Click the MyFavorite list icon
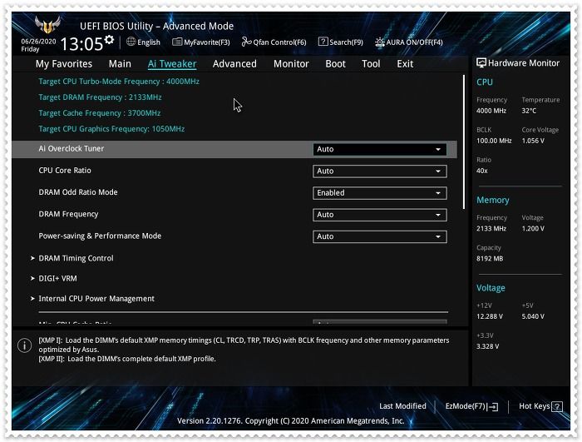 pos(177,42)
